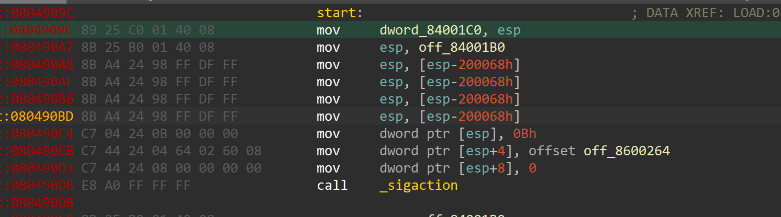Select the call mnemonic
Image resolution: width=781 pixels, height=217 pixels.
pos(332,185)
